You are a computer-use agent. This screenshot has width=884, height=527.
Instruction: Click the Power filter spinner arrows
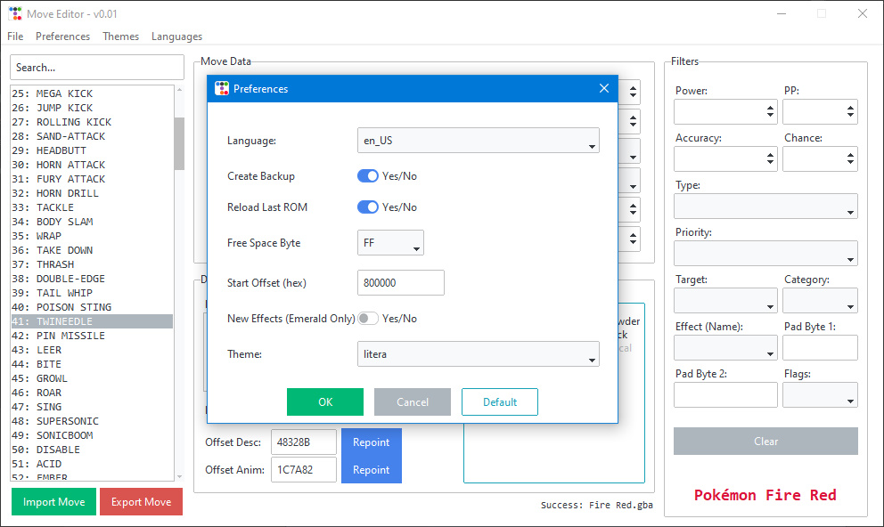(770, 112)
